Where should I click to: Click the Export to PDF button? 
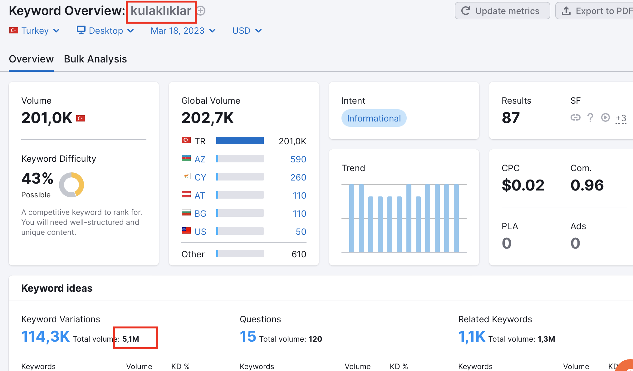pos(595,11)
